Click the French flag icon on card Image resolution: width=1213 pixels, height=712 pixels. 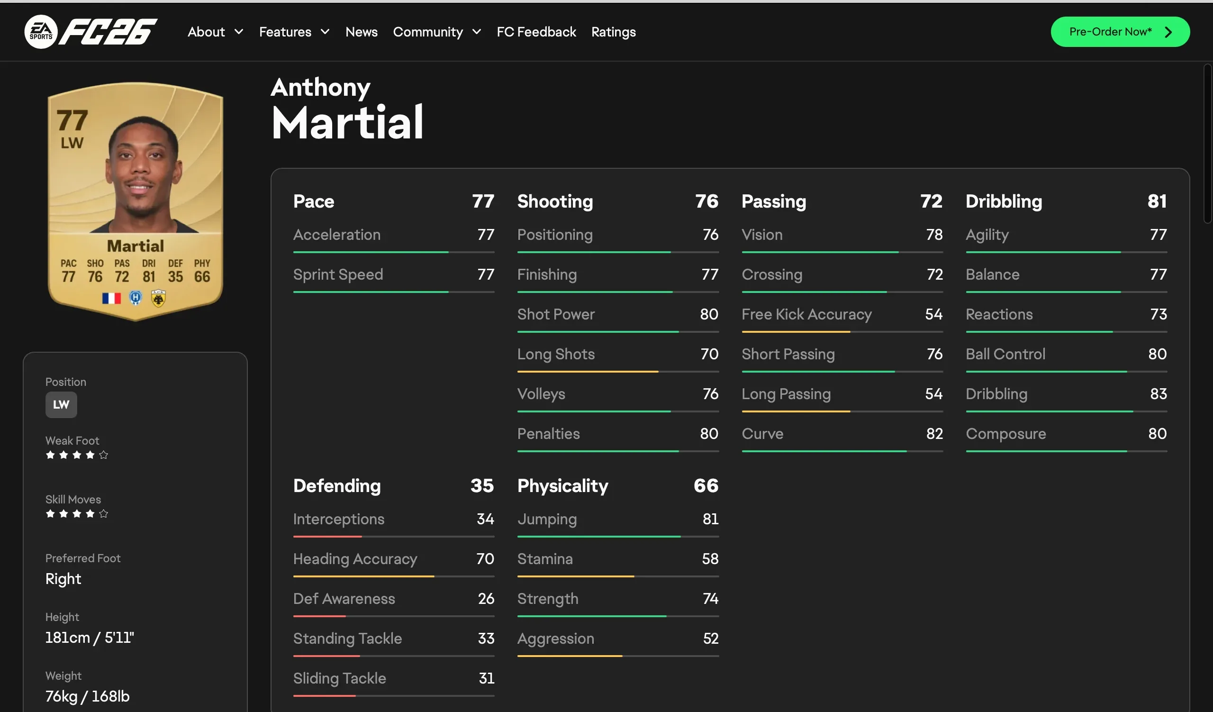[111, 299]
